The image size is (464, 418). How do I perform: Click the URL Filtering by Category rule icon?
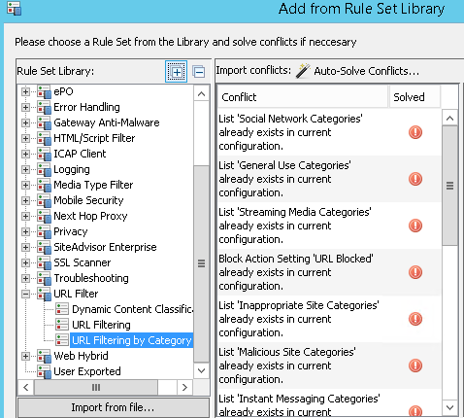click(62, 340)
